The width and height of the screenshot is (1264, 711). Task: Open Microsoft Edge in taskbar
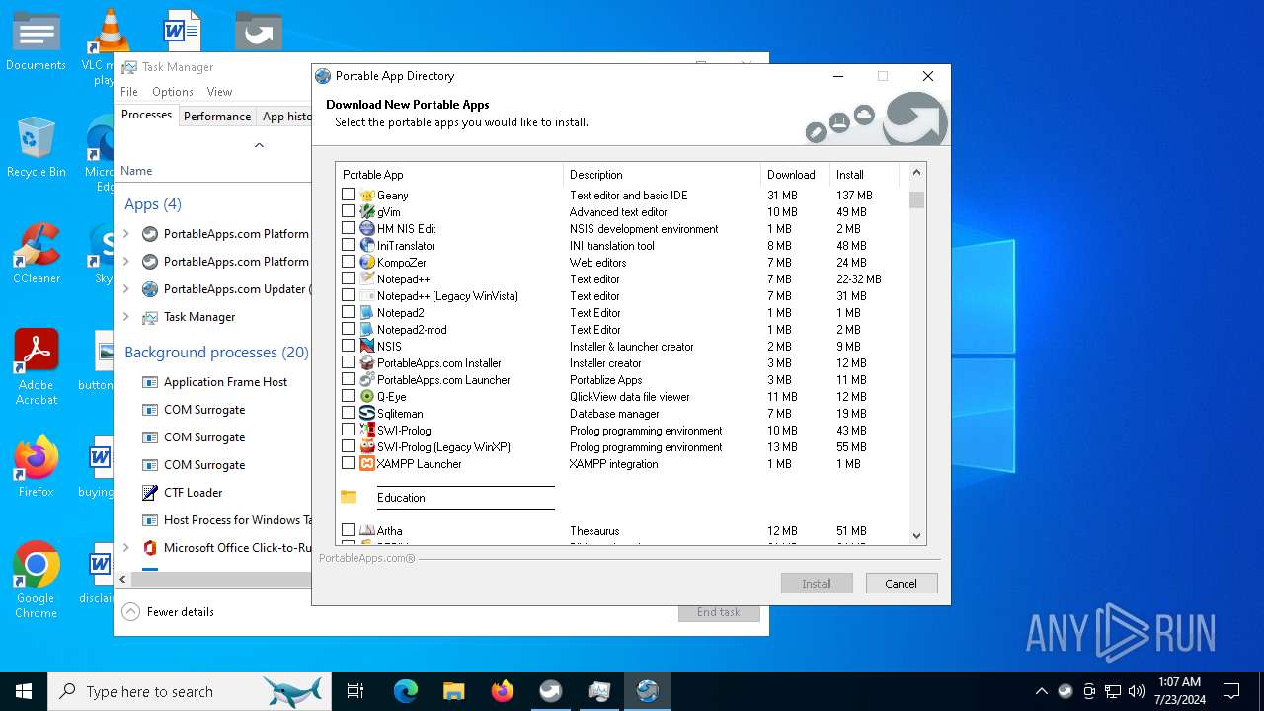pos(406,691)
